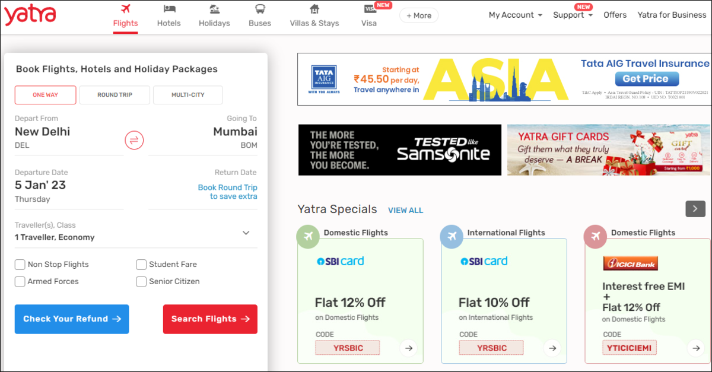
Task: Toggle the Senior Citizen checkbox
Action: pos(141,282)
